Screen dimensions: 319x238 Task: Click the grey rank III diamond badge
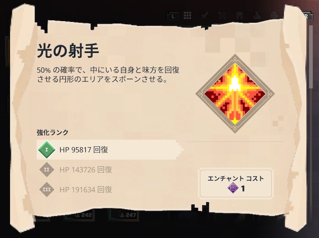point(47,189)
